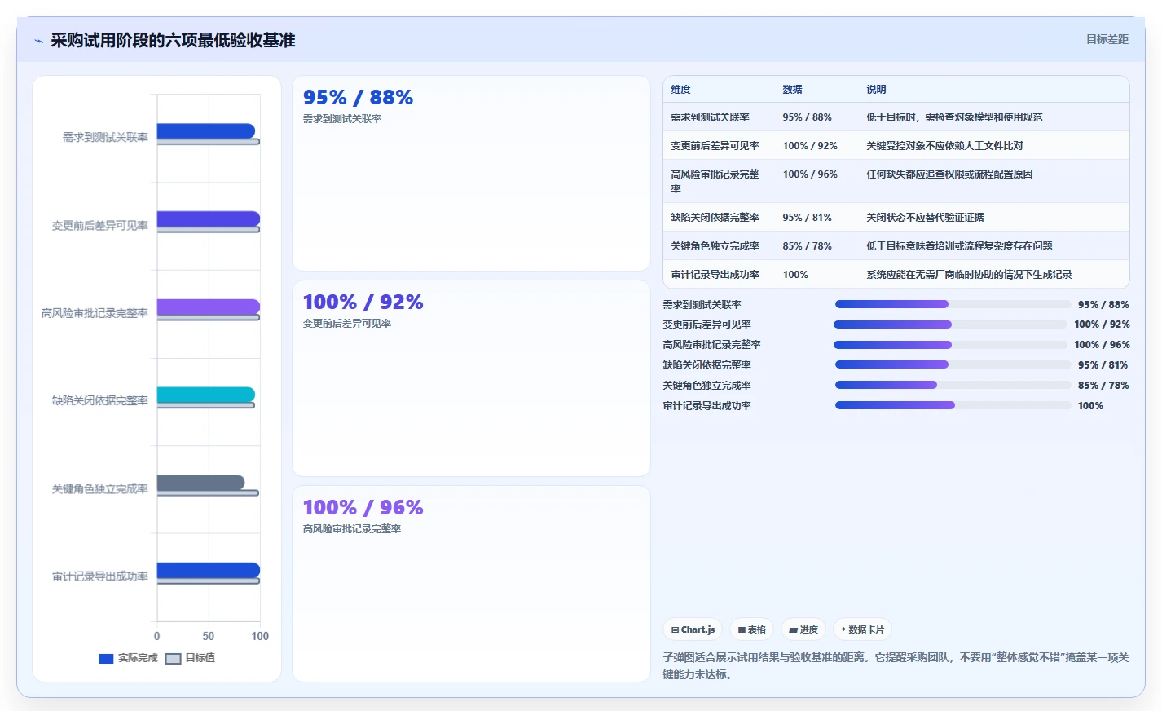This screenshot has height=711, width=1162.
Task: Click the 关键角色独立完成率 chart axis label
Action: coord(100,489)
